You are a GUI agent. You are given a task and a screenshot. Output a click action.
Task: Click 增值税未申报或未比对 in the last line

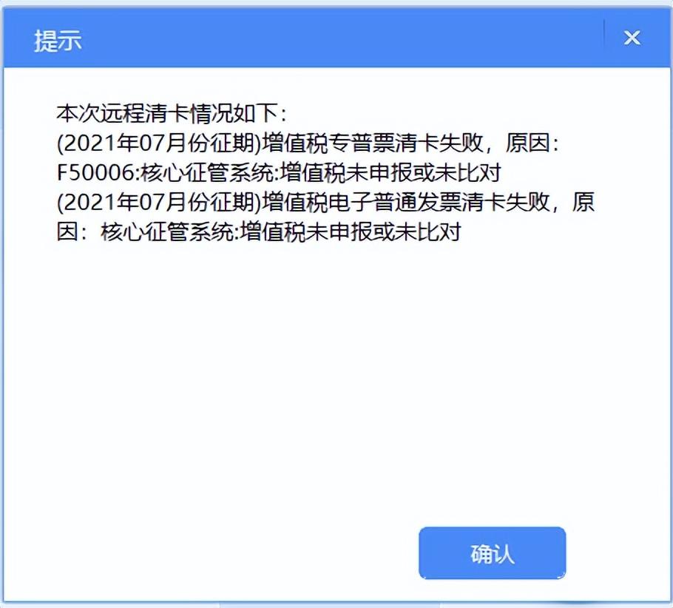coord(351,232)
